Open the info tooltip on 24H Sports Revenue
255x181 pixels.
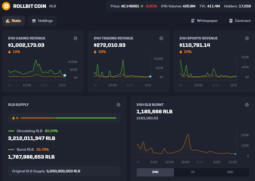(x=247, y=38)
